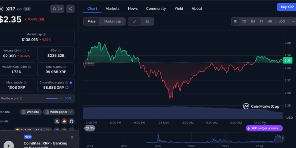296x148 pixels.
Task: Click the 2.35 current price label
Action: pos(288,61)
